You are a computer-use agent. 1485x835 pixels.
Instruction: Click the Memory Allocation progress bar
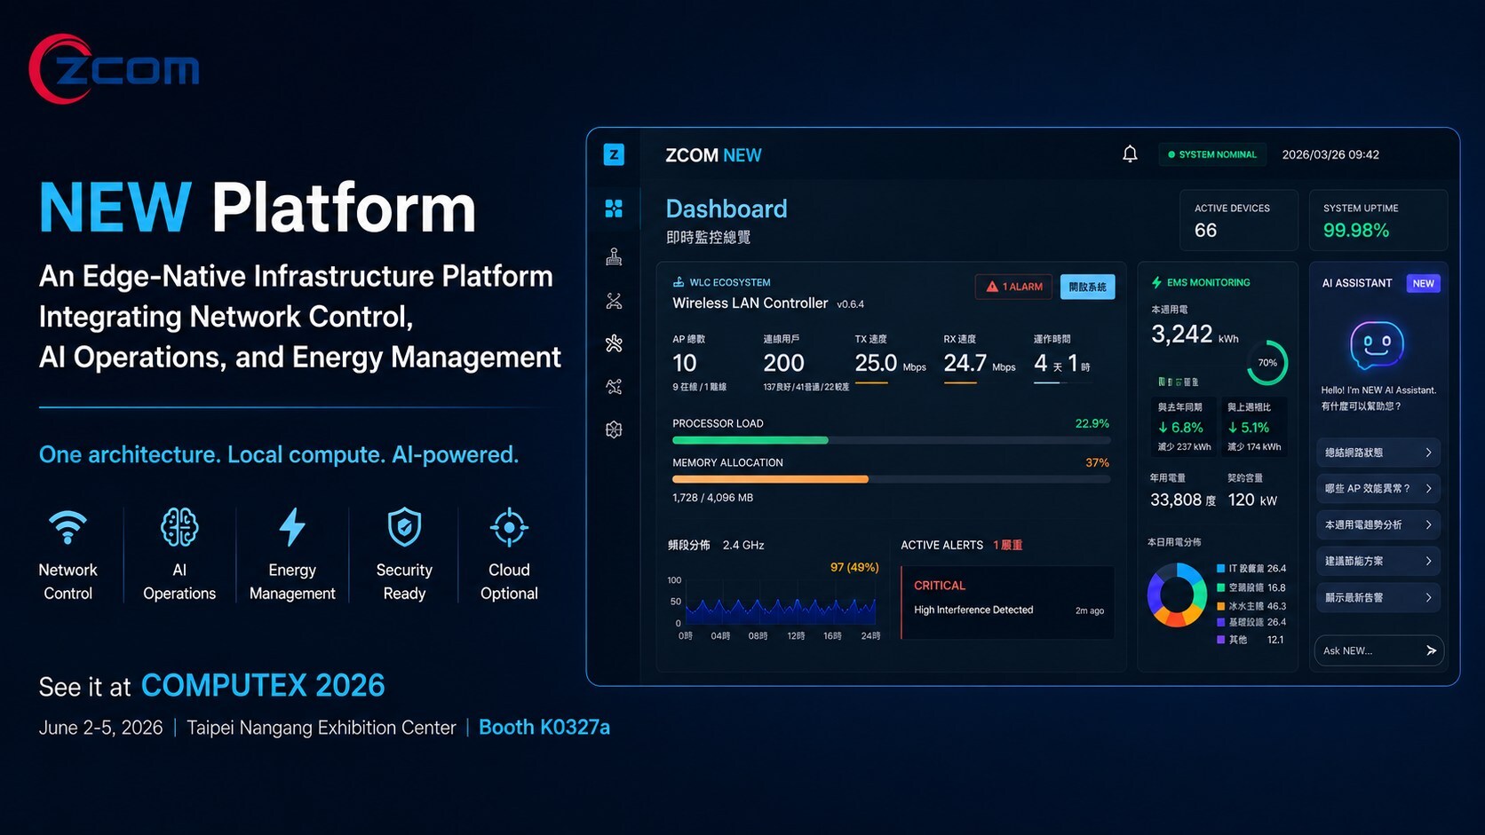(891, 479)
